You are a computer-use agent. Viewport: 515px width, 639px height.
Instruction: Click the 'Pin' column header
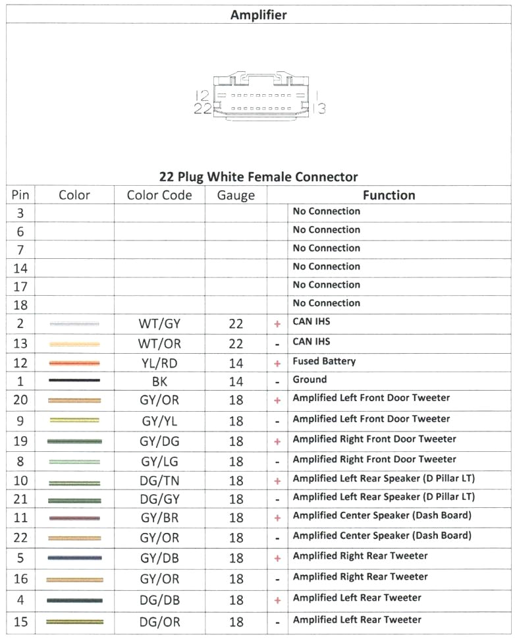point(20,195)
